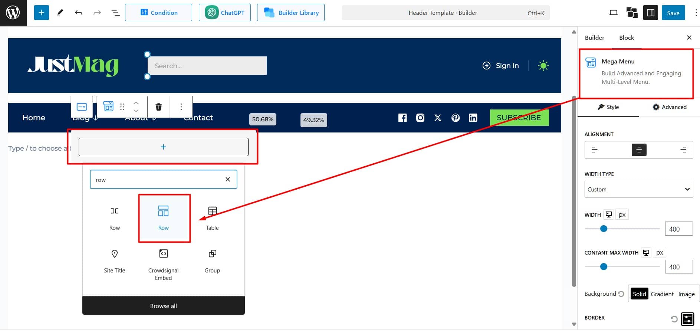
Task: Open the Header Template command palette bar
Action: point(446,13)
